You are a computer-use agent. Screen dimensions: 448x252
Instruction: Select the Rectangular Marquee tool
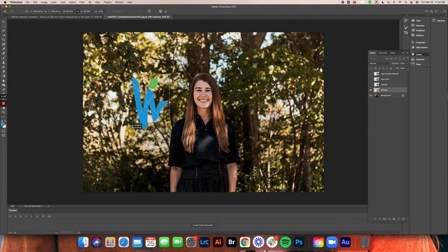pos(3,27)
